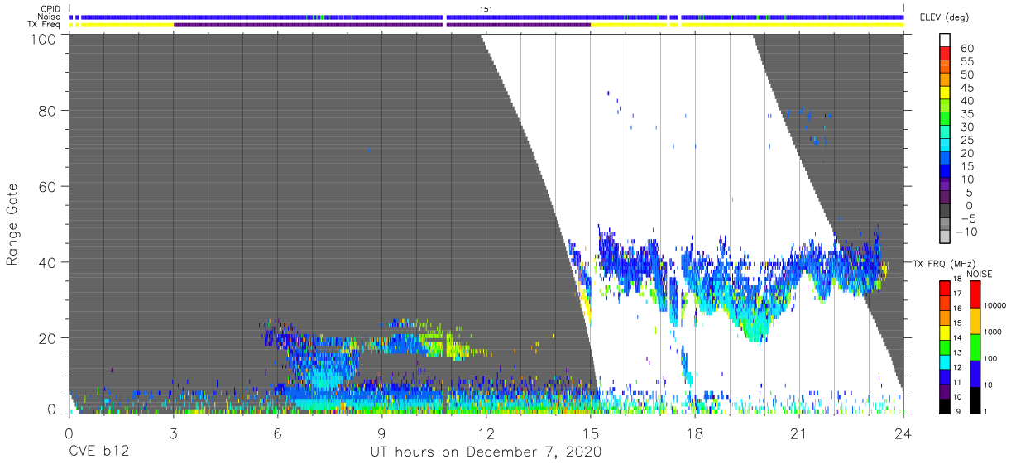This screenshot has width=1016, height=469.
Task: Click the noise legend value 1000
Action: pyautogui.click(x=994, y=332)
